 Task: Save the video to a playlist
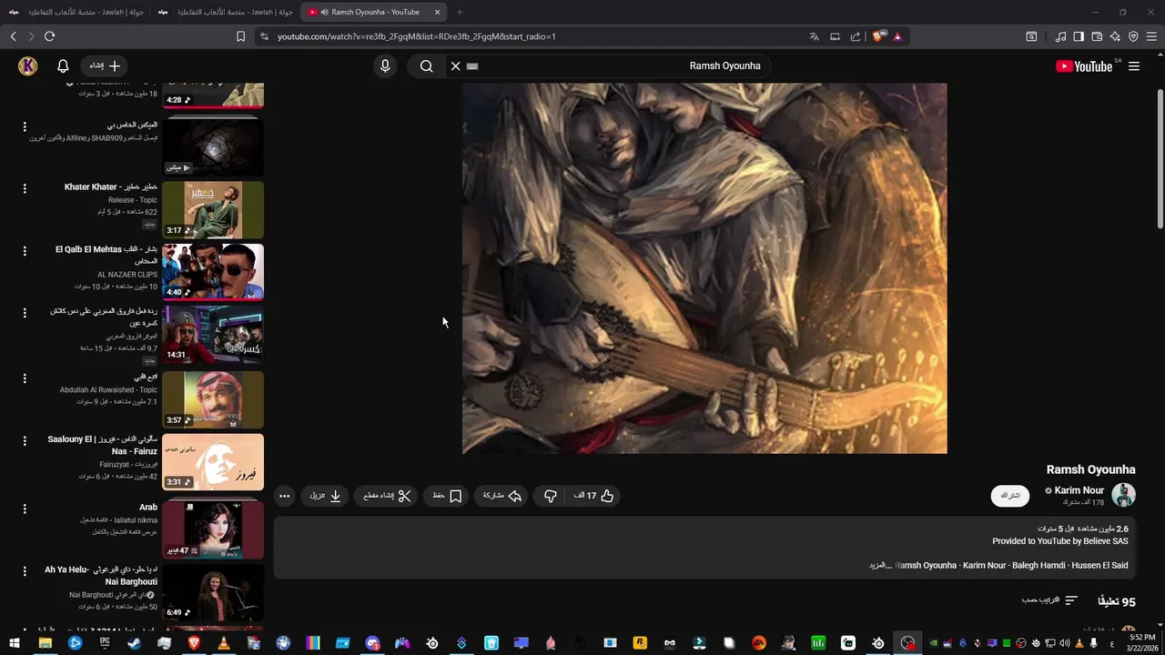point(447,496)
